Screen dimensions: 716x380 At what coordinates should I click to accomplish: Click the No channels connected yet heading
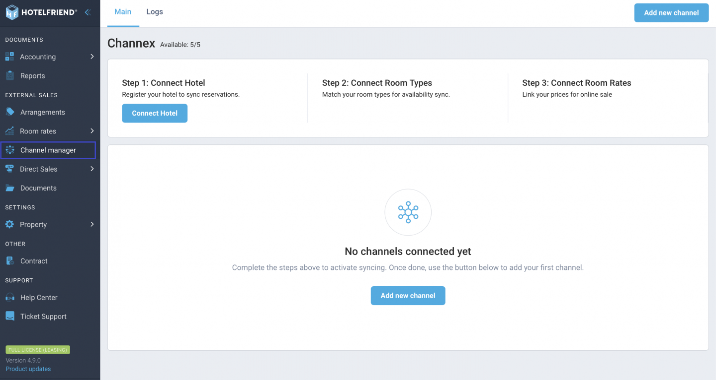pos(408,252)
